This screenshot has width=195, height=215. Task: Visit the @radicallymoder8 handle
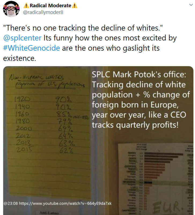43,12
